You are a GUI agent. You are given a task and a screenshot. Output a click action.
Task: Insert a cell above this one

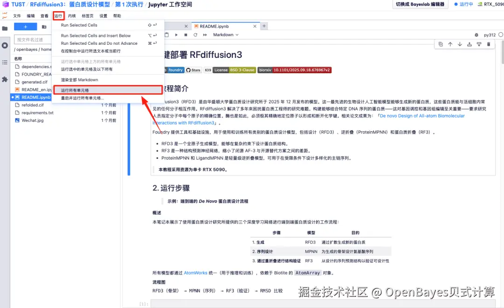point(469,44)
